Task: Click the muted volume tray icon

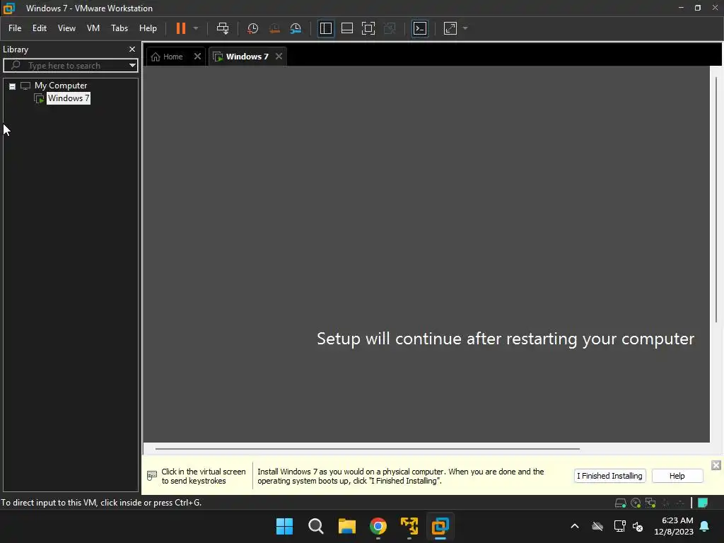Action: pos(638,526)
